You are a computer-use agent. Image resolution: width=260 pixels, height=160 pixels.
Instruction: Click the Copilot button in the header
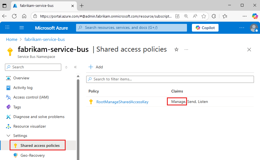tap(205, 27)
